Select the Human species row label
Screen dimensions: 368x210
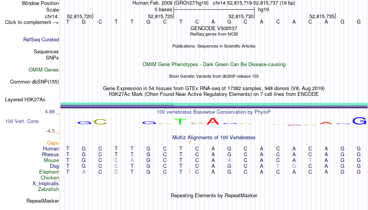[51, 149]
